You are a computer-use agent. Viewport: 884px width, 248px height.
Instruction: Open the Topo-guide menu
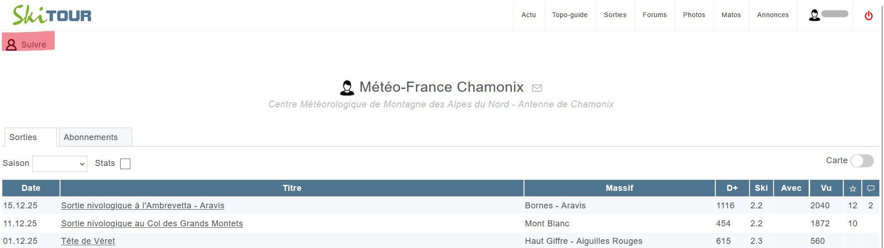point(570,15)
